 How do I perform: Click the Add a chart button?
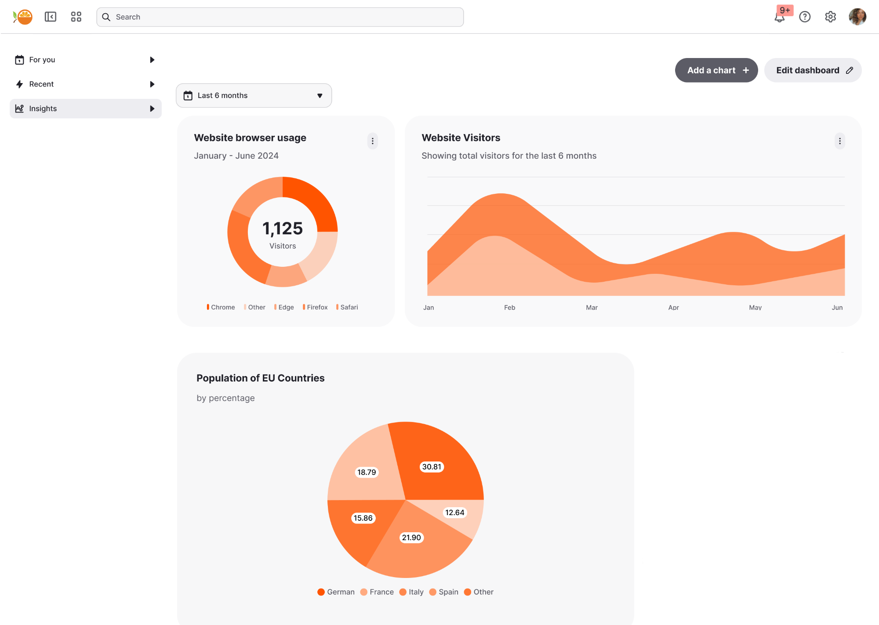coord(716,70)
